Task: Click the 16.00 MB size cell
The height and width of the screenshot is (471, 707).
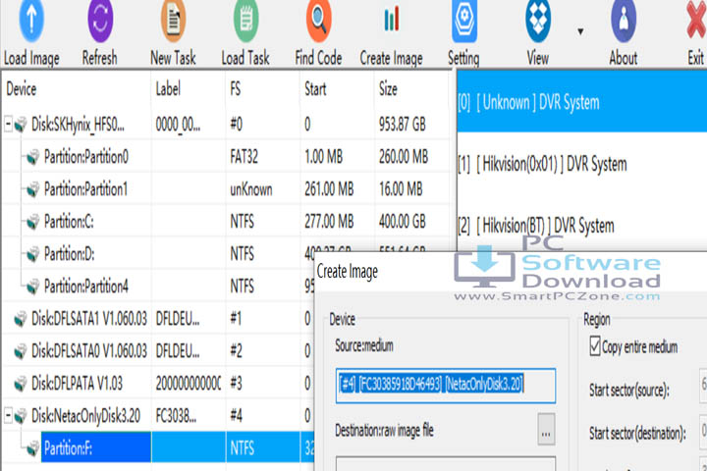Action: [401, 189]
